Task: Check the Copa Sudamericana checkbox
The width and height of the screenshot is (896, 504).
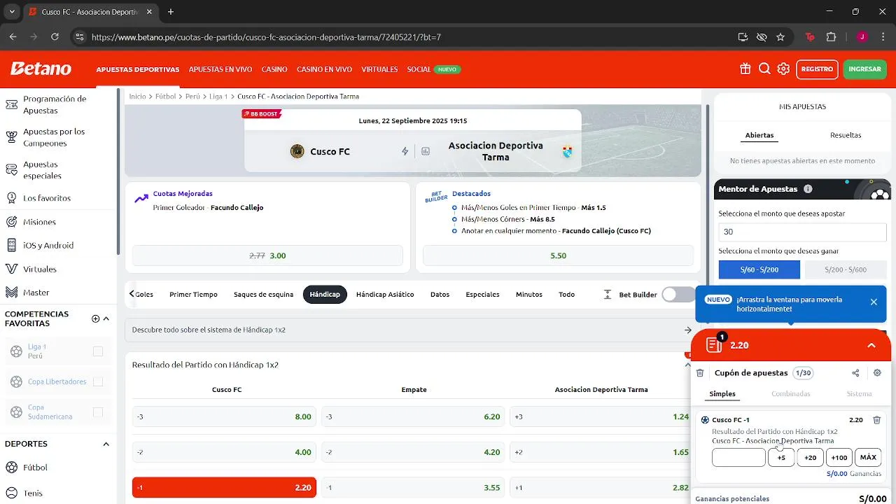Action: [98, 412]
